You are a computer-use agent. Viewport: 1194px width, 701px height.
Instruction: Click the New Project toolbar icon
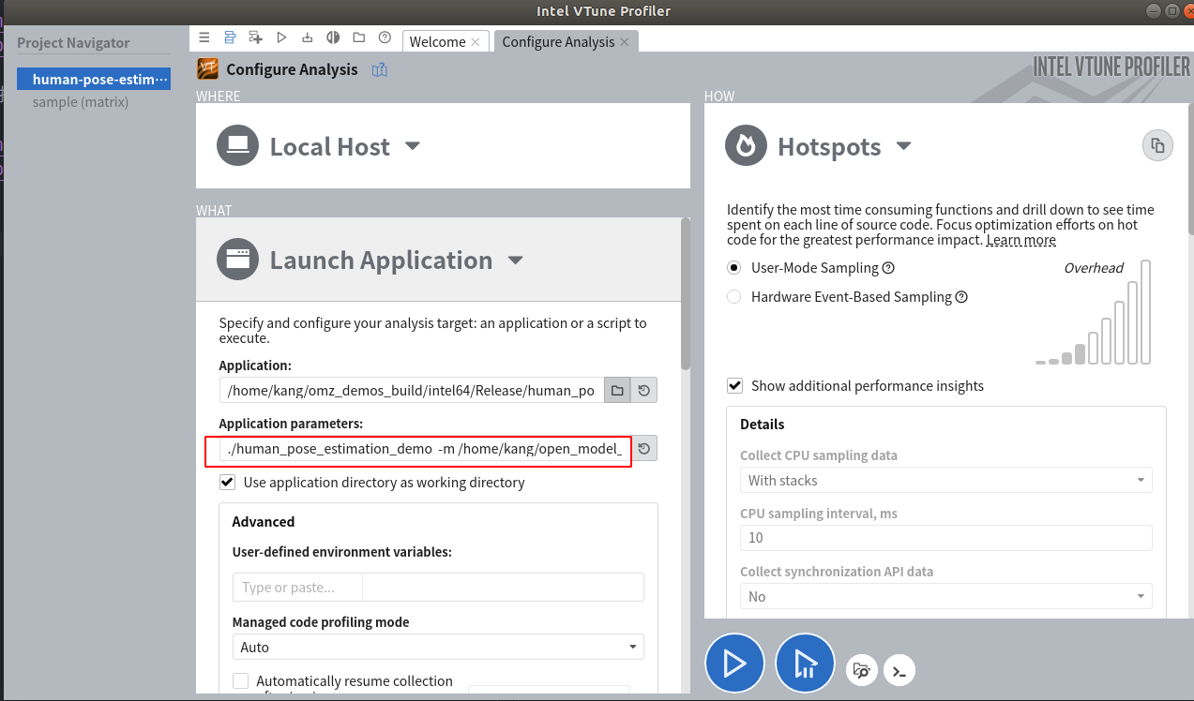click(255, 38)
